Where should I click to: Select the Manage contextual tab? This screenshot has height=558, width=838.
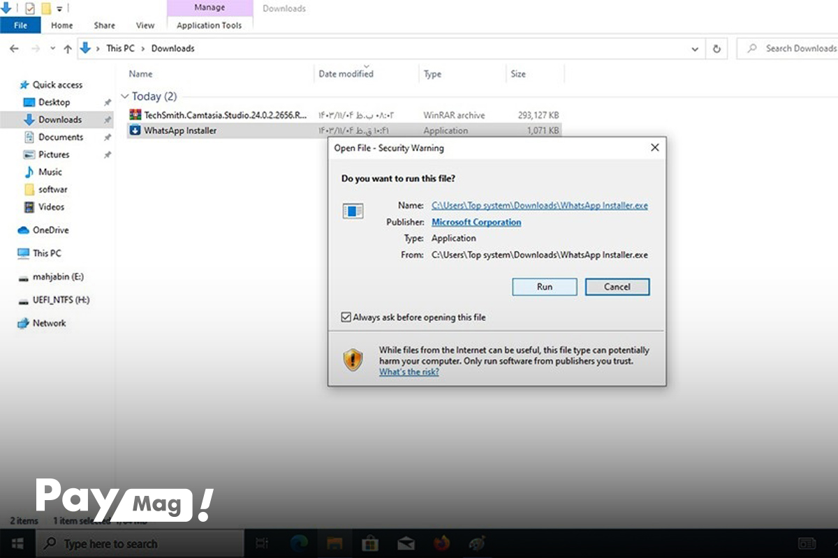coord(210,8)
